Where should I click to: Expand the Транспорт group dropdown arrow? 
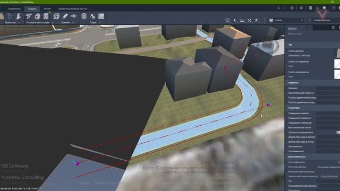(x=19, y=22)
